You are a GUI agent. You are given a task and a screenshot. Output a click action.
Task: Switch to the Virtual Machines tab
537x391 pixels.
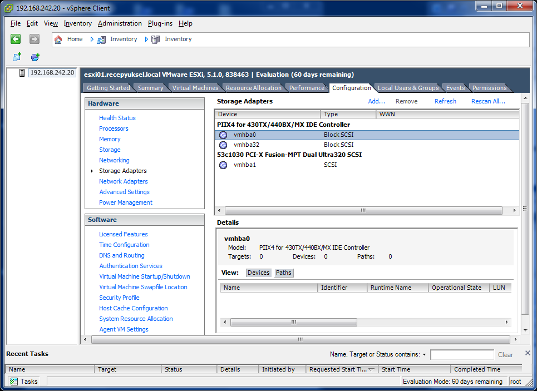(195, 88)
